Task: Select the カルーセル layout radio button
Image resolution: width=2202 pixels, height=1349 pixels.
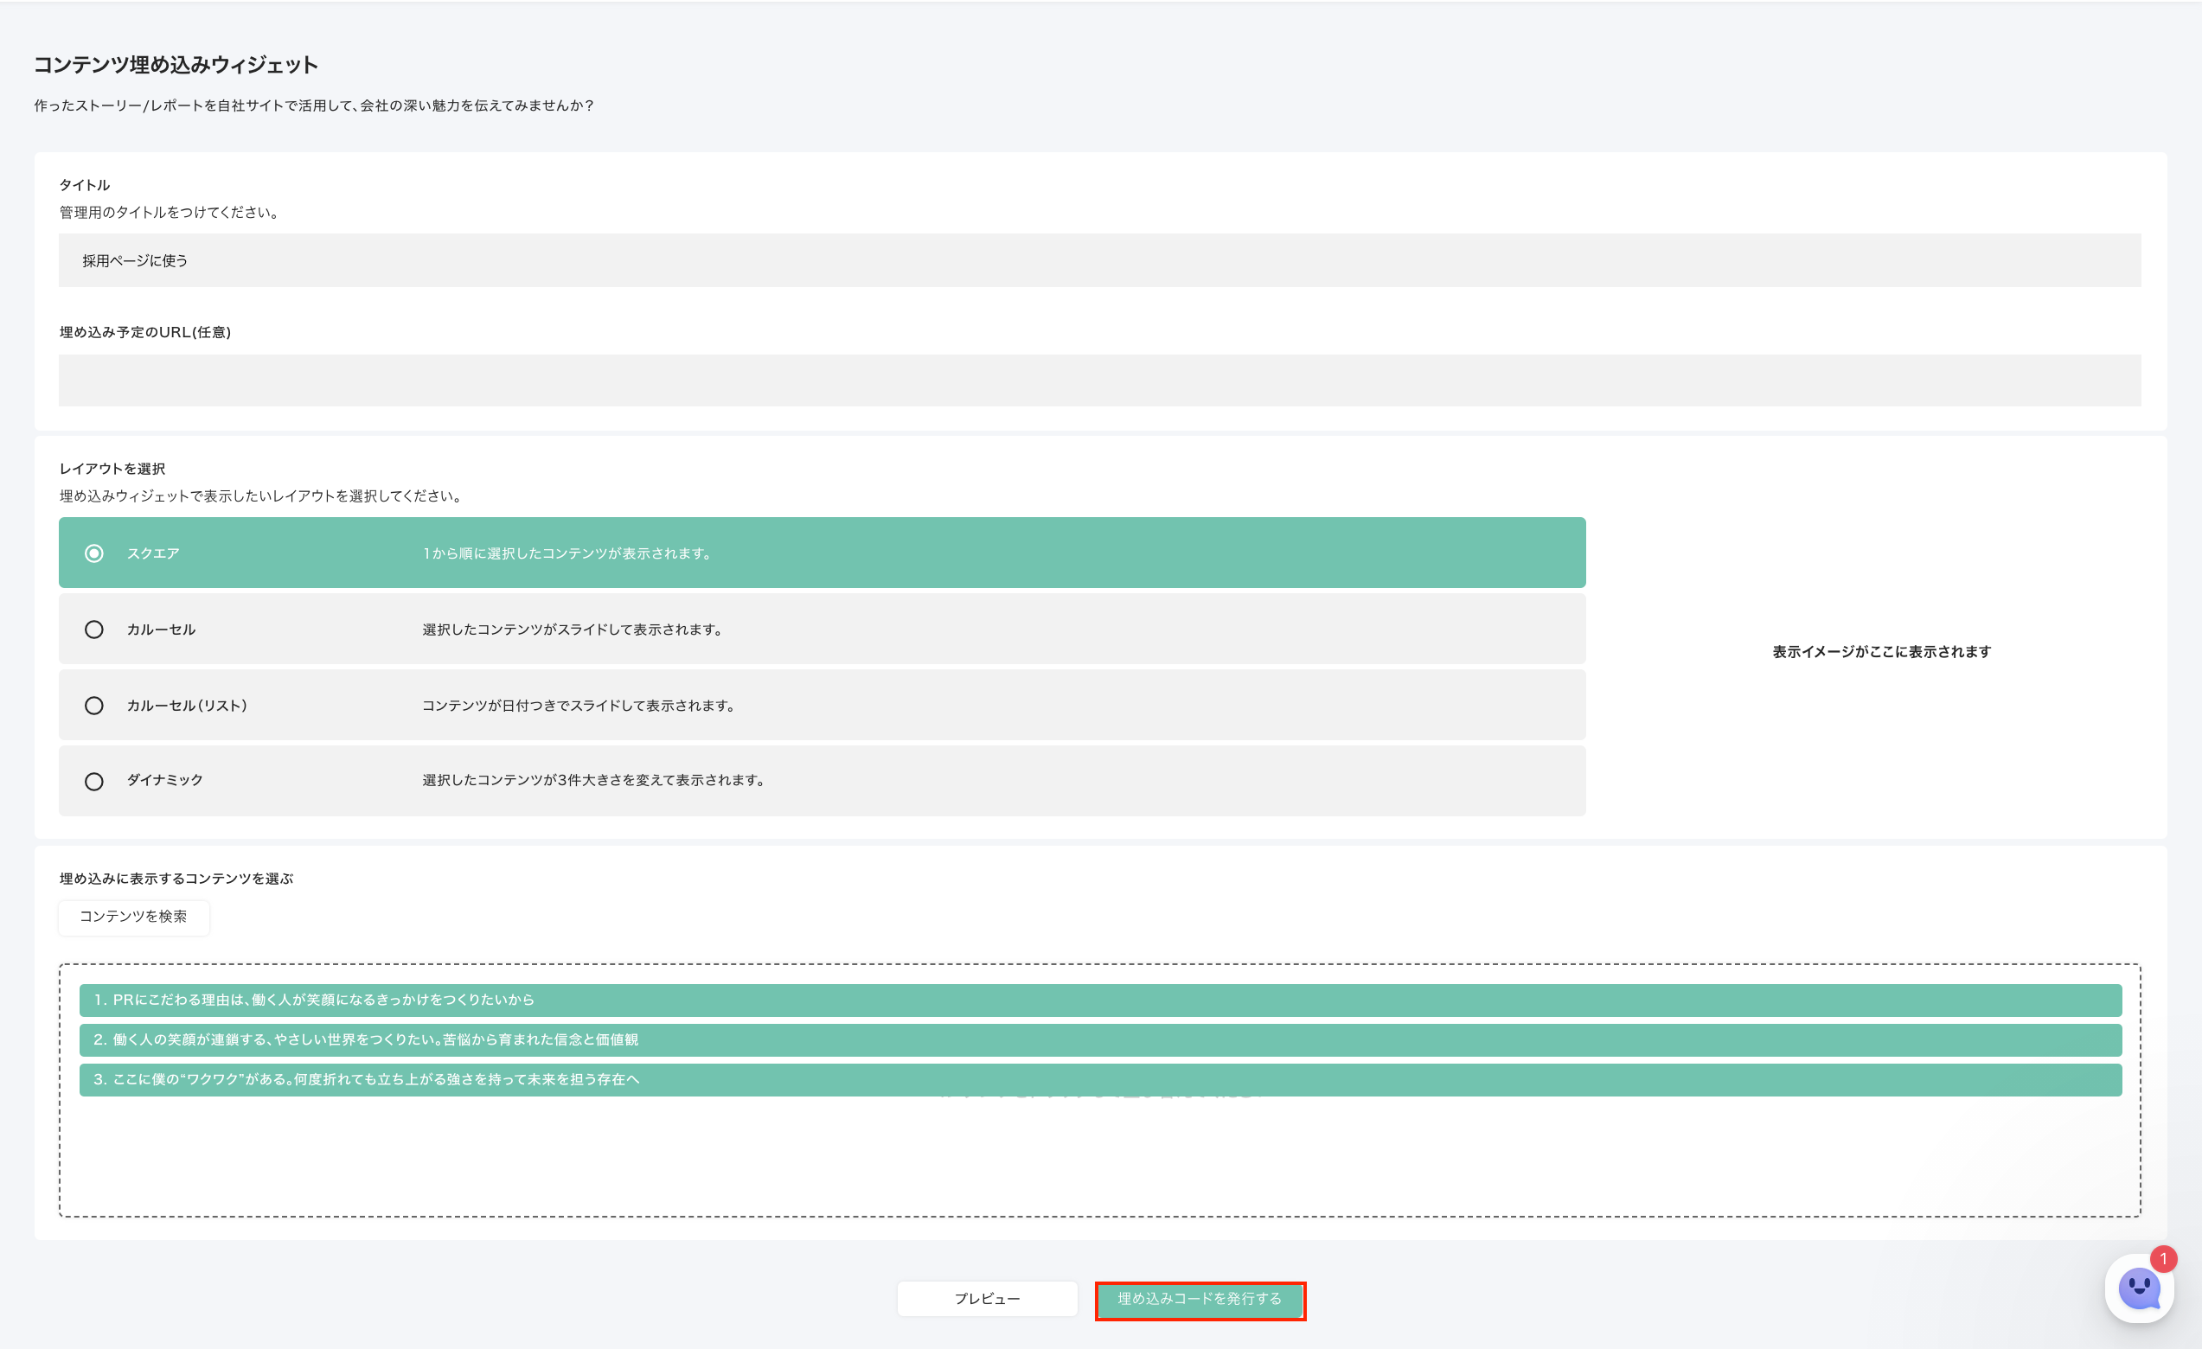Action: click(x=93, y=629)
